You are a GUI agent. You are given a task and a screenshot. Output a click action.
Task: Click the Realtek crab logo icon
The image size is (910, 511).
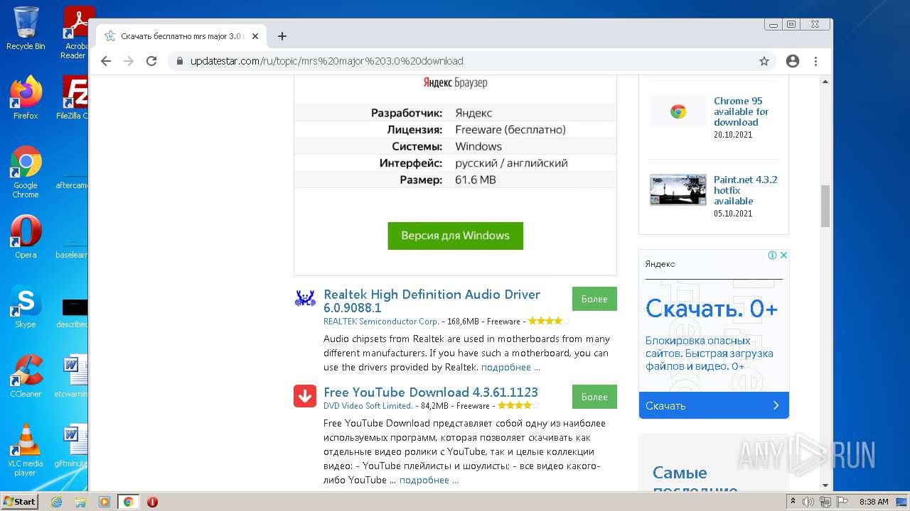305,298
